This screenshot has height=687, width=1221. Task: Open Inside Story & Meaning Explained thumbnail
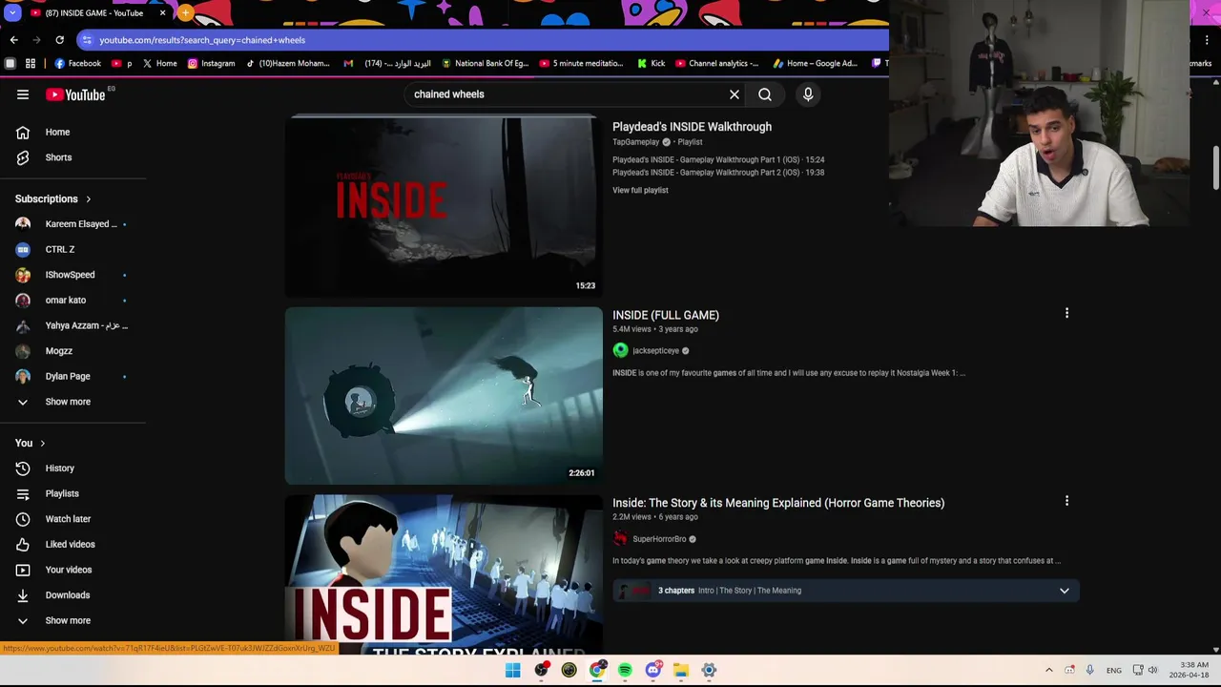444,573
